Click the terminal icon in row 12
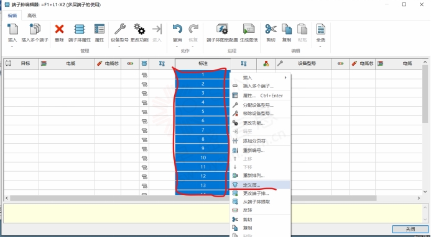The width and height of the screenshot is (431, 237). [144, 176]
